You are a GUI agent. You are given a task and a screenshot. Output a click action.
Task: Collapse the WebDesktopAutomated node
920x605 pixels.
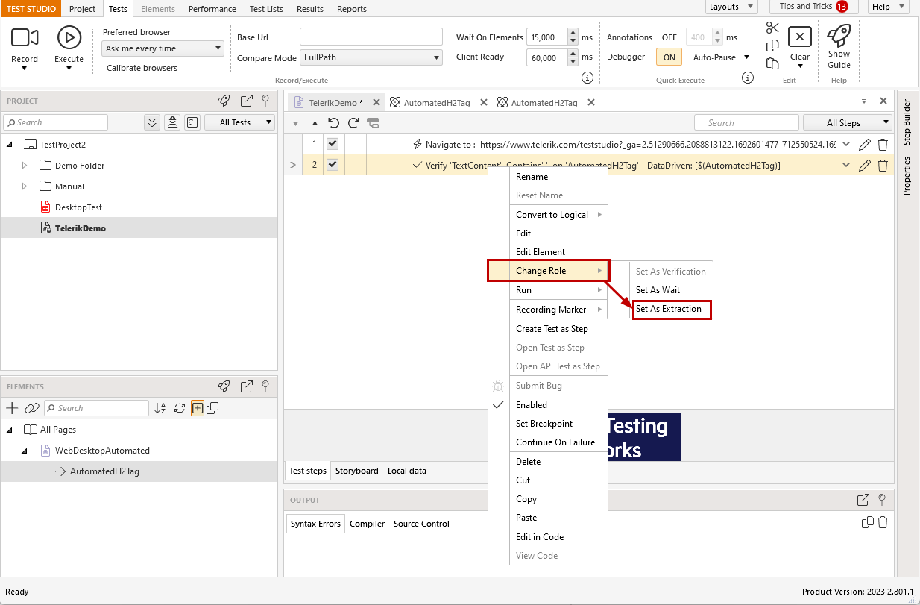(x=25, y=451)
